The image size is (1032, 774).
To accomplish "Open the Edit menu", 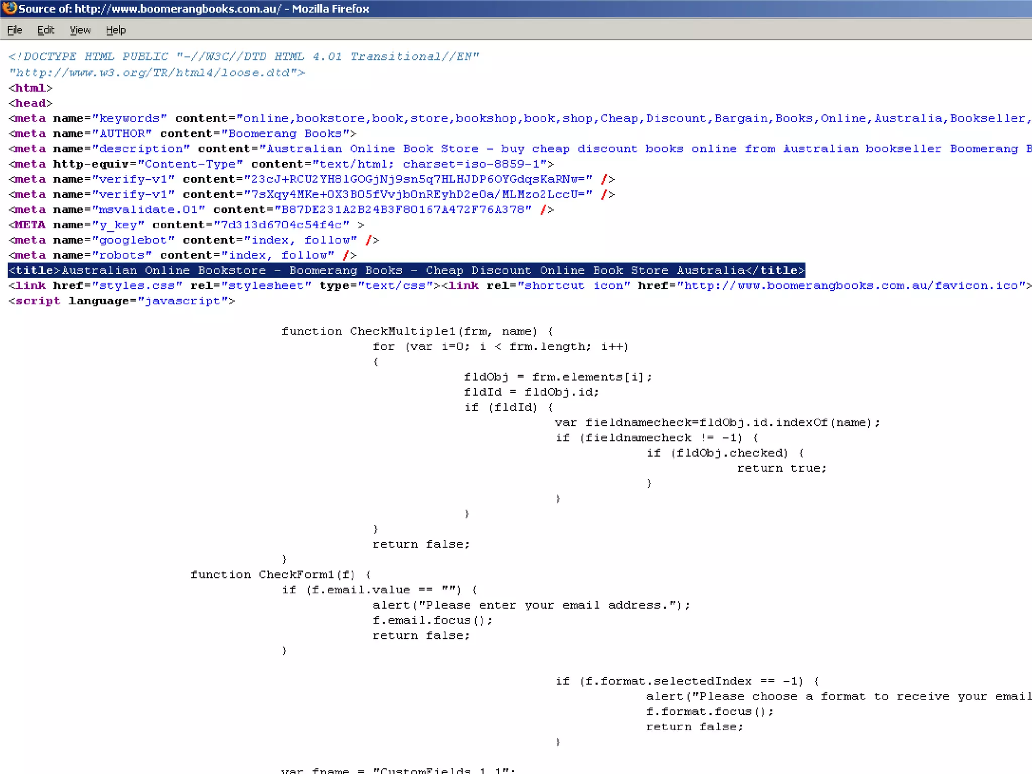I will 46,30.
